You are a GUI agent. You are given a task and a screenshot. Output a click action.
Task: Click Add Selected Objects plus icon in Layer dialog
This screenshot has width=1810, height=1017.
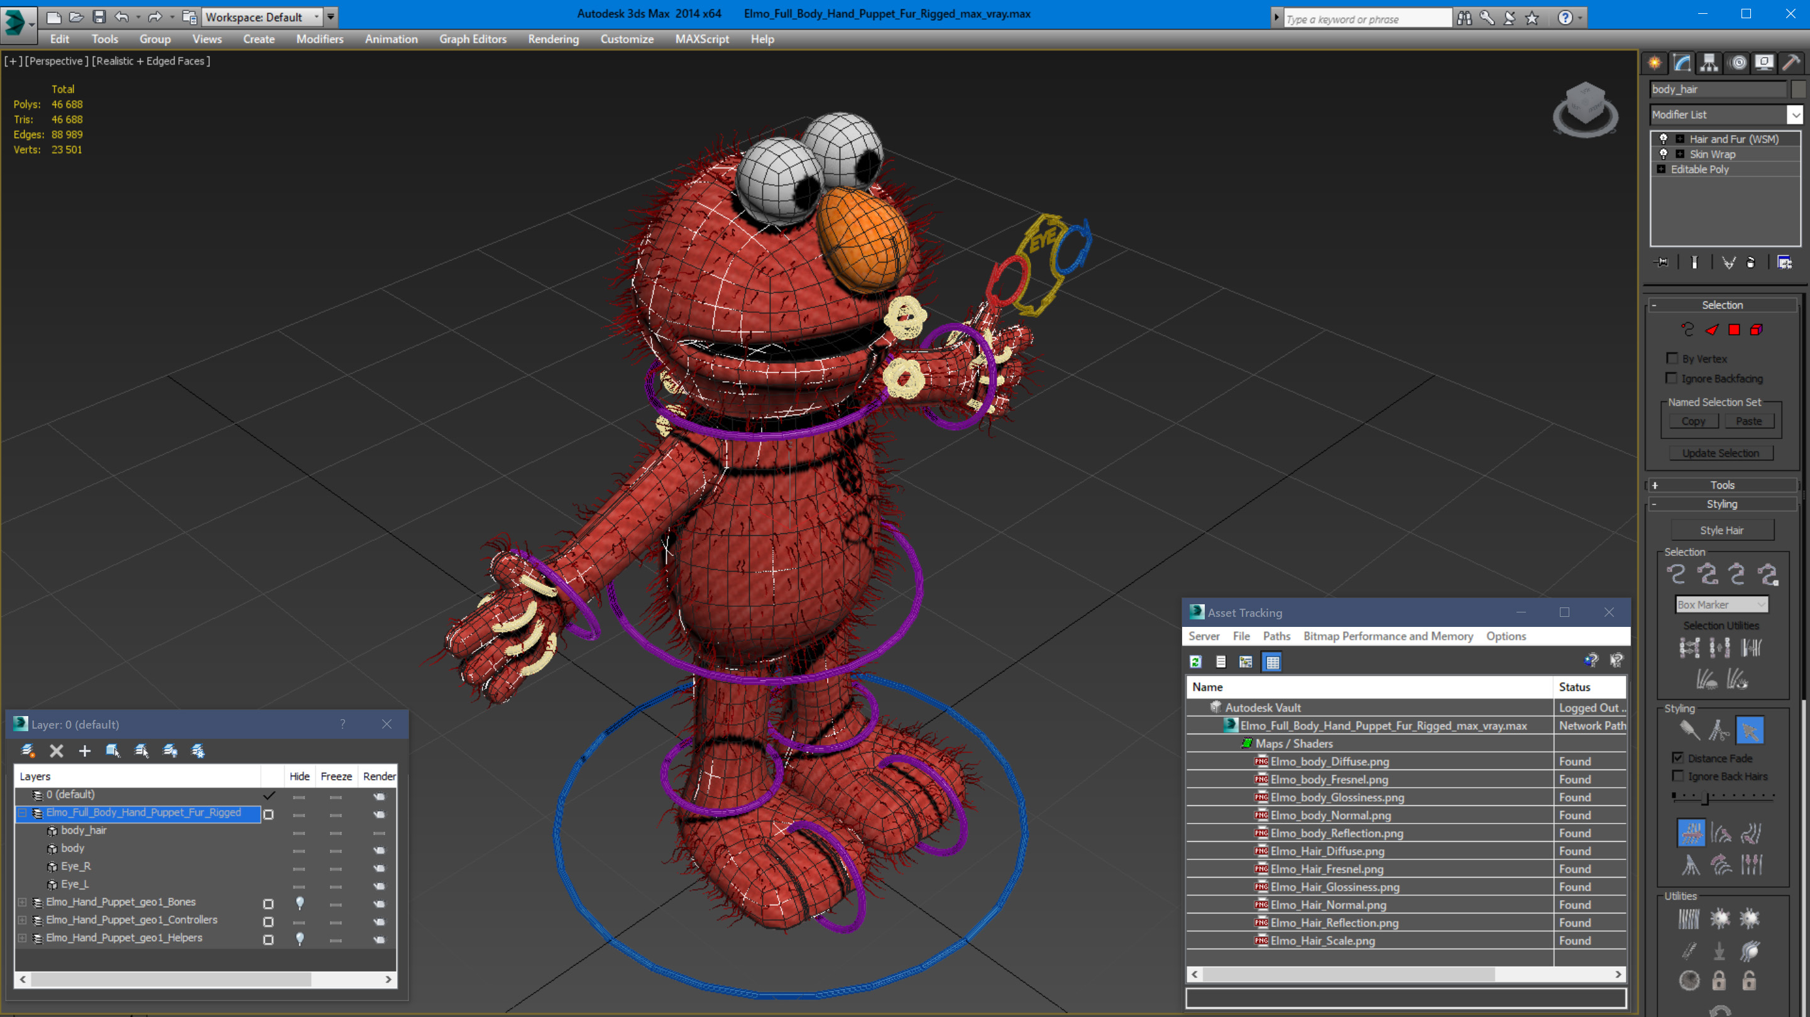pos(84,751)
